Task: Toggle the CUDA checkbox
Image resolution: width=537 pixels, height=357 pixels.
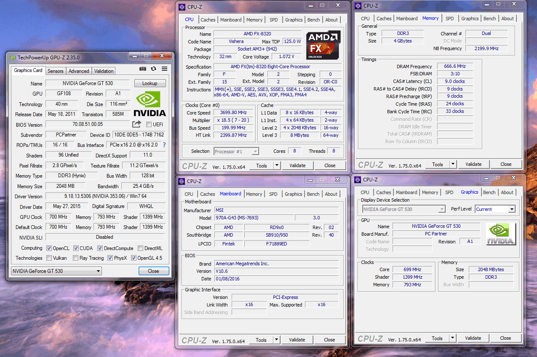Action: coord(76,248)
